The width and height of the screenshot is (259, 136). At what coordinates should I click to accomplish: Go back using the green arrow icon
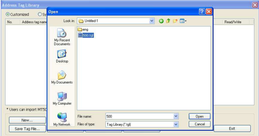point(161,21)
